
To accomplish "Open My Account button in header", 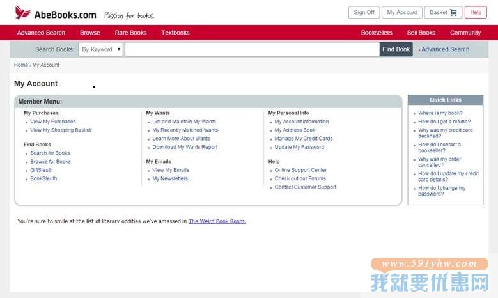I will click(401, 12).
